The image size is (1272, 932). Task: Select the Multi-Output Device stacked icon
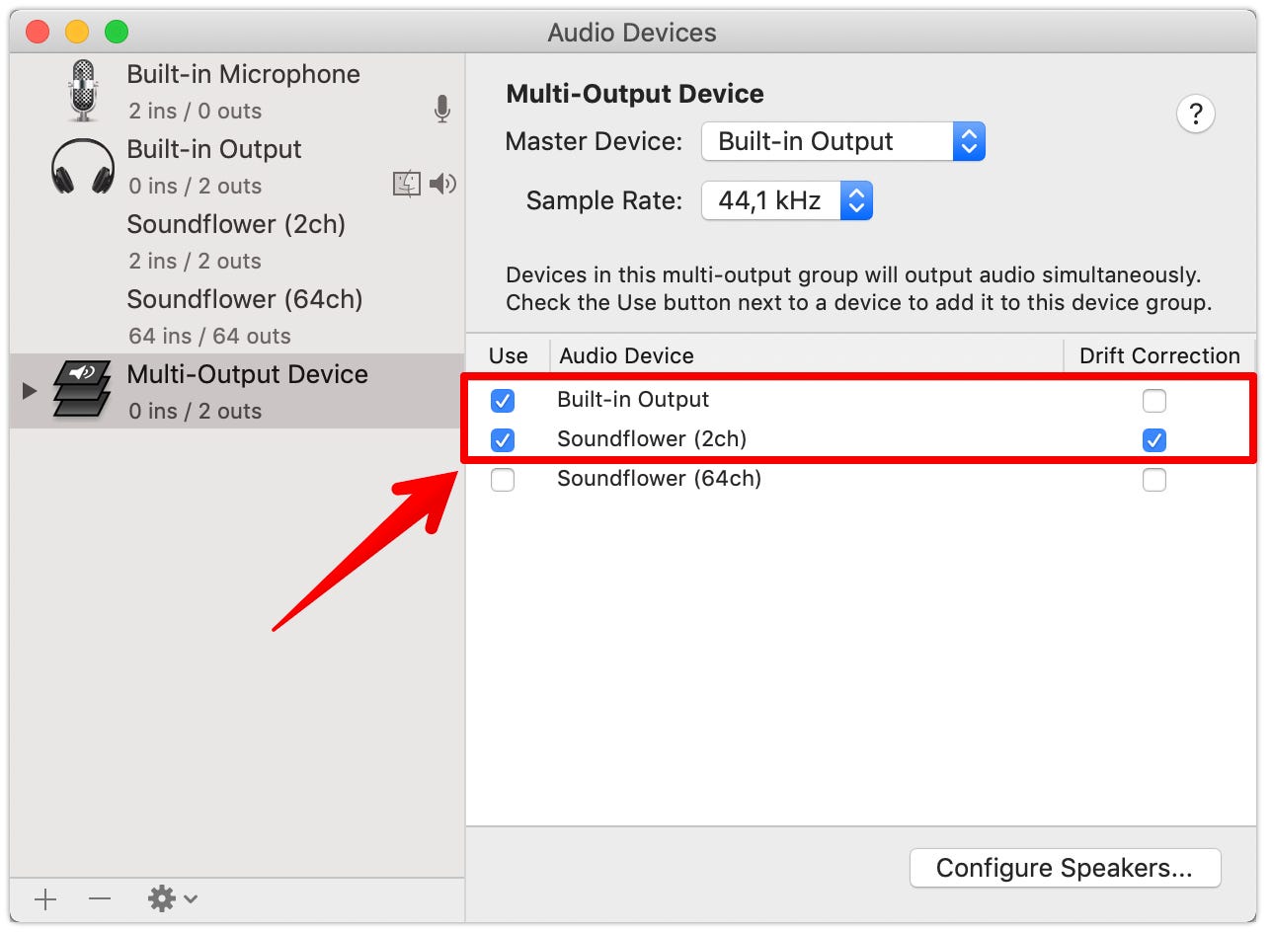[81, 389]
